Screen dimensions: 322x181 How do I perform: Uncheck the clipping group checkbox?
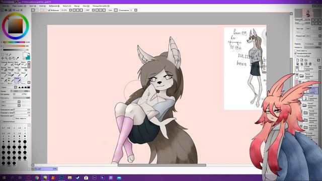[296, 53]
